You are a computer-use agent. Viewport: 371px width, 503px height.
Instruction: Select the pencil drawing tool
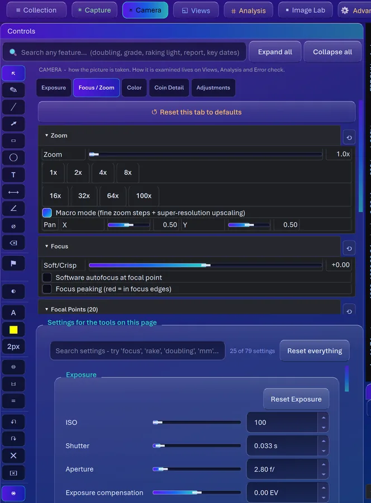click(13, 90)
